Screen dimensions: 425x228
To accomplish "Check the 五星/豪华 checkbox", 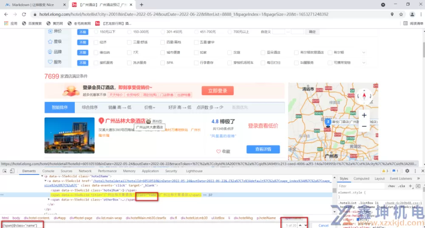I will (196, 42).
